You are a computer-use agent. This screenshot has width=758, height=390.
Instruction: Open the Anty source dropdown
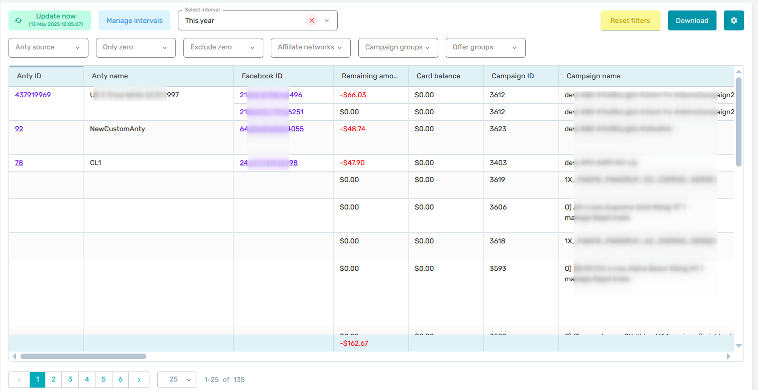pyautogui.click(x=48, y=47)
